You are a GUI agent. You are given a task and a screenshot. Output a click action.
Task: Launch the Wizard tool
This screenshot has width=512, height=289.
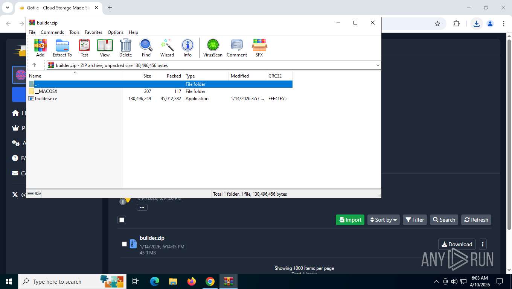167,48
